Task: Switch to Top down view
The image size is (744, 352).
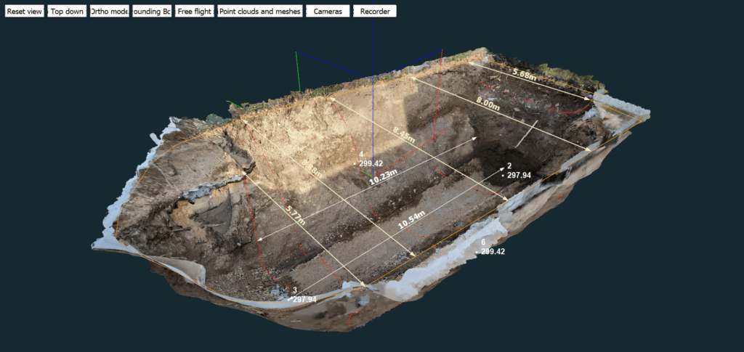Action: [x=68, y=12]
